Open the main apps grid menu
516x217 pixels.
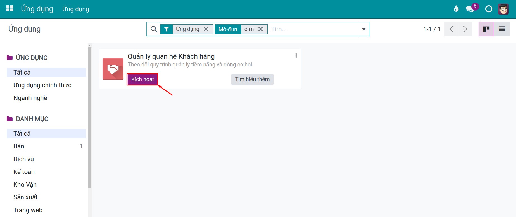click(10, 9)
